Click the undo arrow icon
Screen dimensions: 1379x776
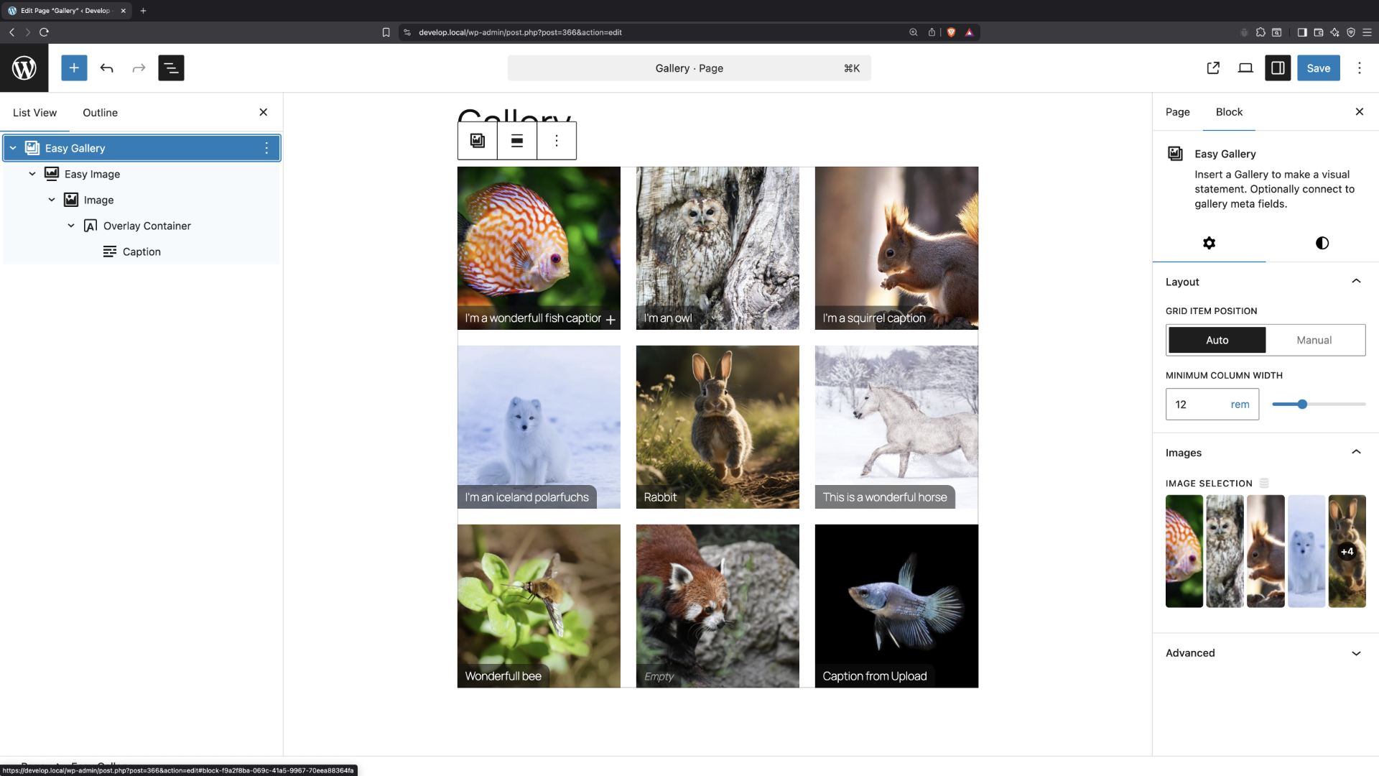(x=106, y=68)
